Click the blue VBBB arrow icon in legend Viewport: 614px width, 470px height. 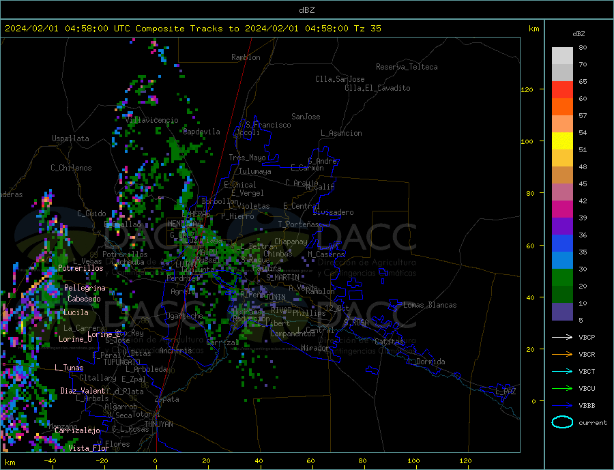coord(562,405)
